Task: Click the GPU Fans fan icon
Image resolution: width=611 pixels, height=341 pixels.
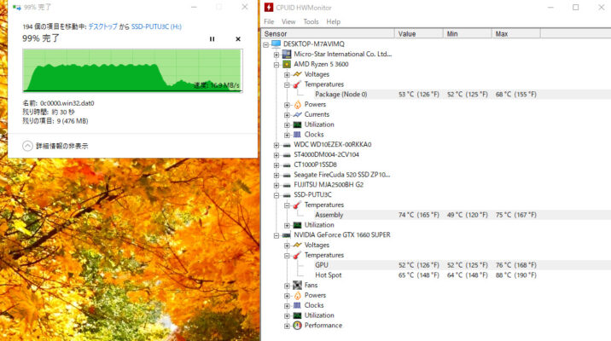Action: click(297, 286)
